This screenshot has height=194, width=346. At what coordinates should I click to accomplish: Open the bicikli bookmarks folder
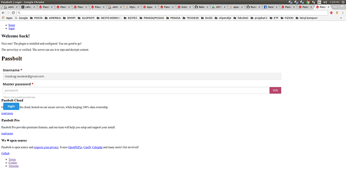tap(207, 18)
